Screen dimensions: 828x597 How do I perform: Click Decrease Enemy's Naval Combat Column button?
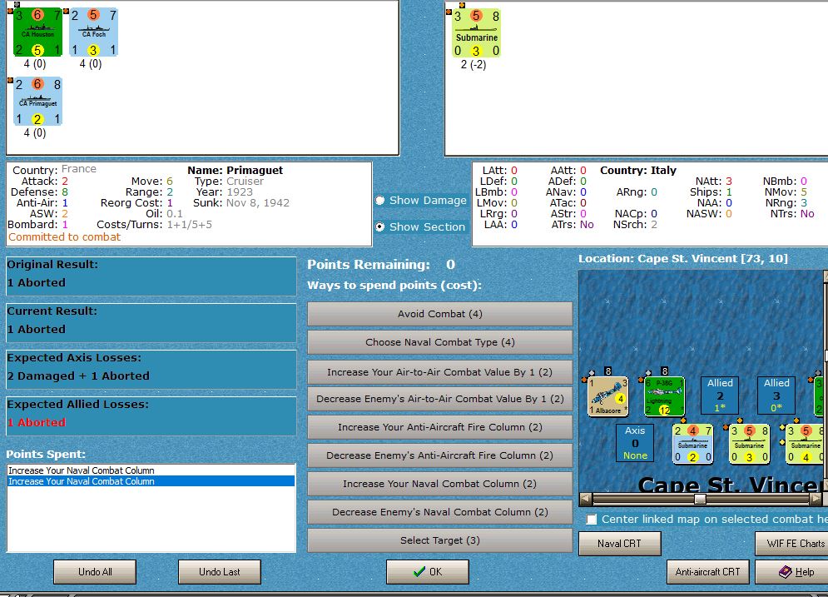[x=440, y=512]
